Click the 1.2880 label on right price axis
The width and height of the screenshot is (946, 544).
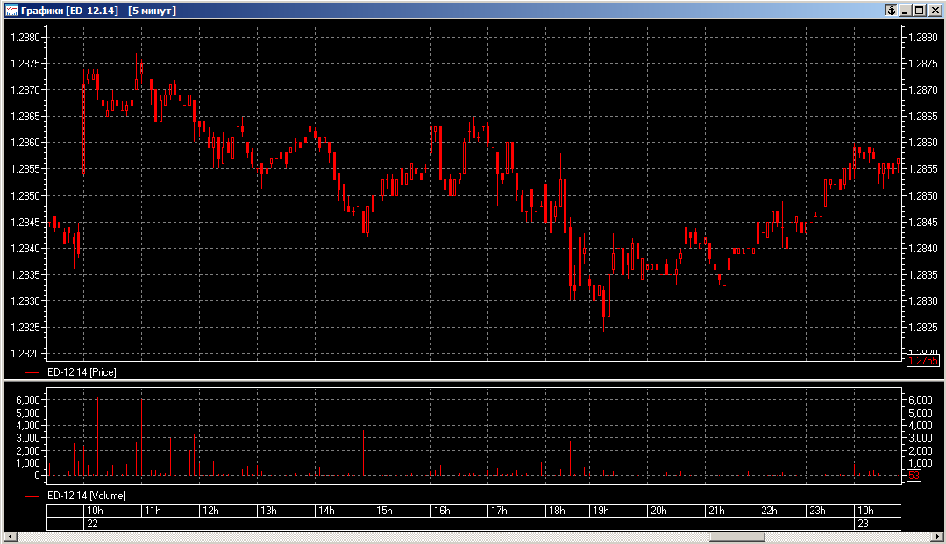pyautogui.click(x=923, y=38)
